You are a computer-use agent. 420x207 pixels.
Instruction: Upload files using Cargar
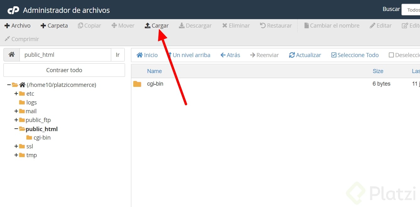pyautogui.click(x=156, y=26)
